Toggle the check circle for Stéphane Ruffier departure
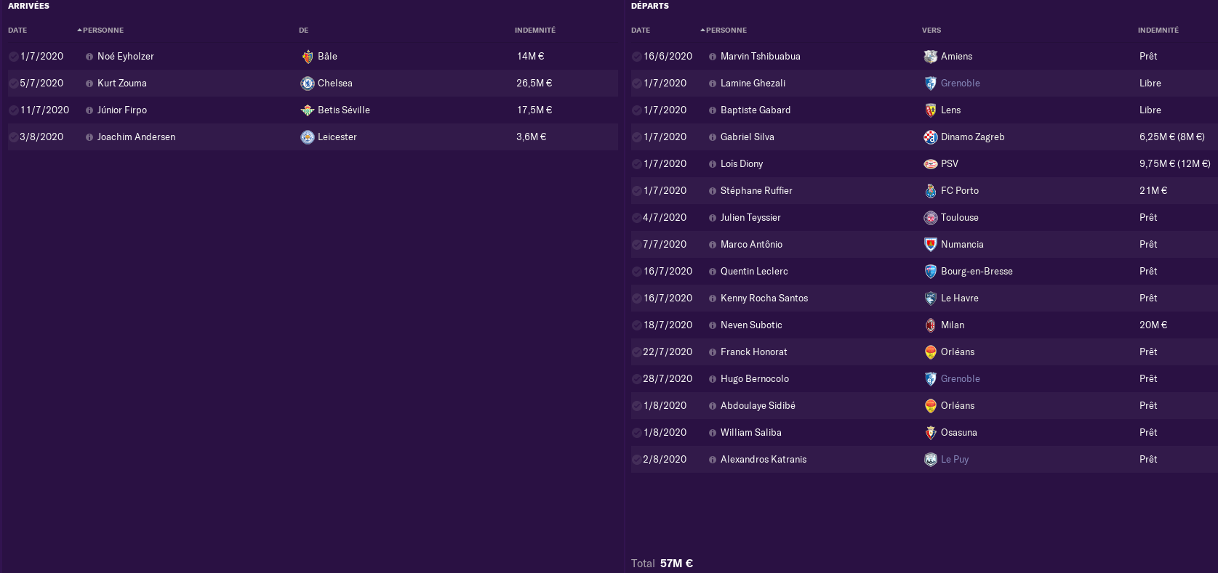This screenshot has width=1218, height=573. pos(637,191)
